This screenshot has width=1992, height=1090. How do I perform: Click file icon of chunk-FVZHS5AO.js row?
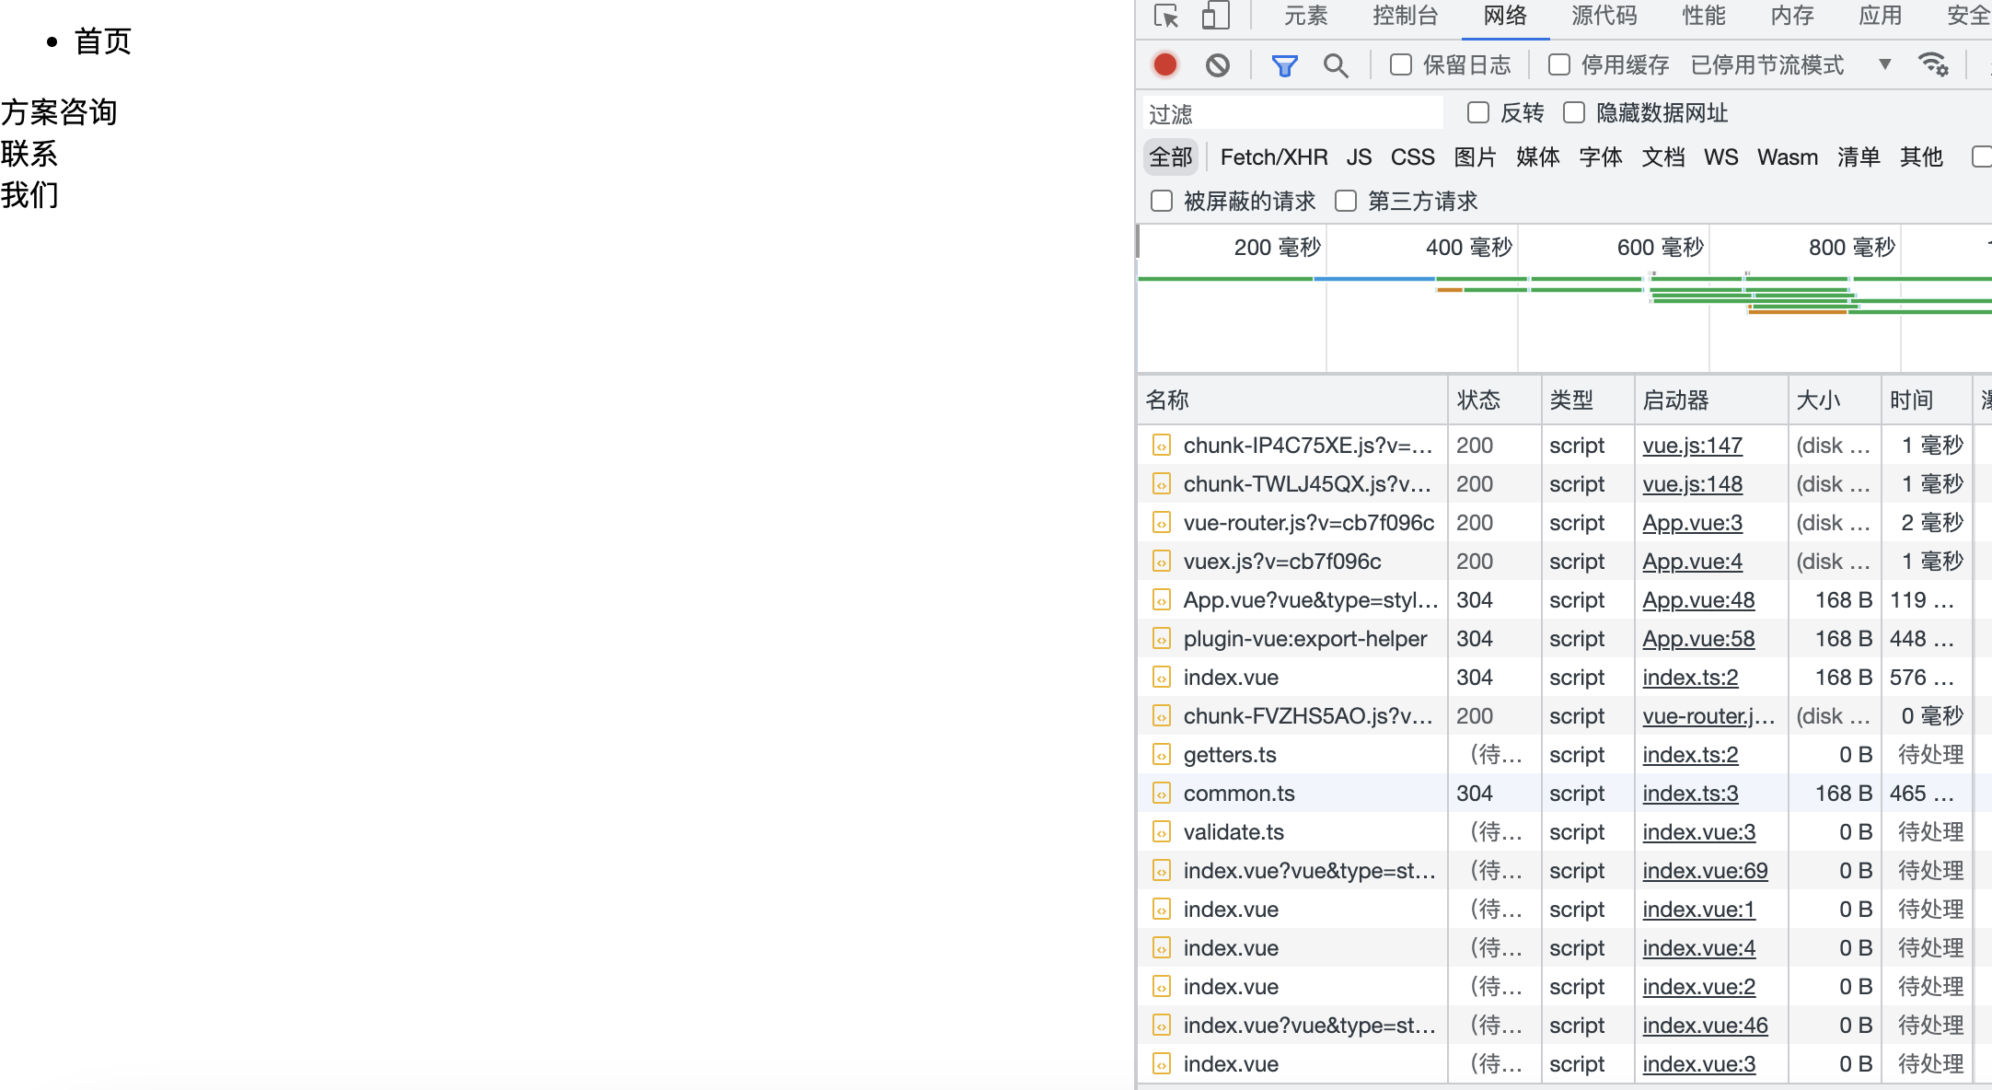pyautogui.click(x=1162, y=716)
